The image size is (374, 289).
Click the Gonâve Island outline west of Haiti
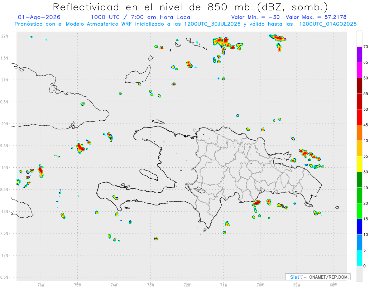coord(148,174)
